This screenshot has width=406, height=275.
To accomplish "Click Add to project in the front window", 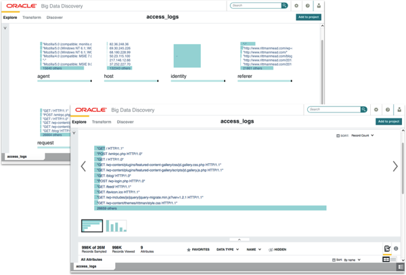I will coord(388,121).
